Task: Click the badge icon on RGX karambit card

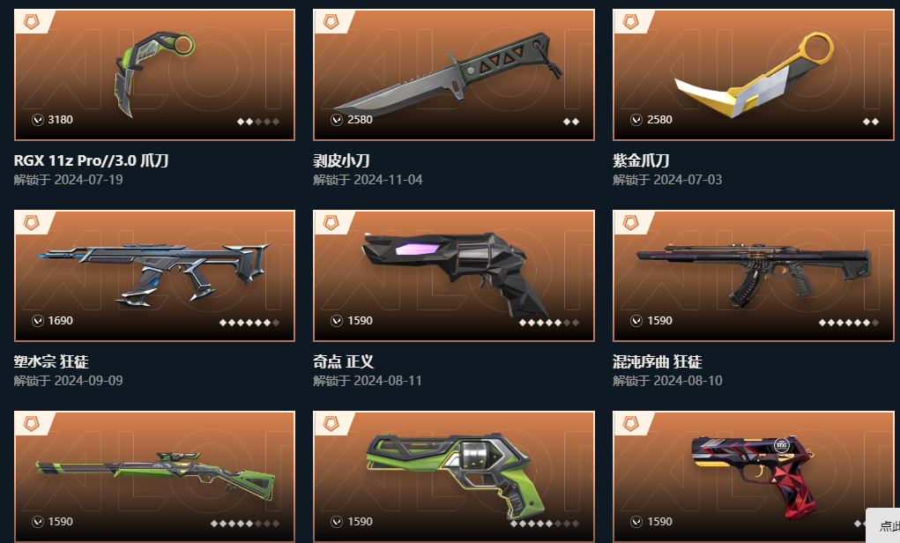Action: coord(31,22)
